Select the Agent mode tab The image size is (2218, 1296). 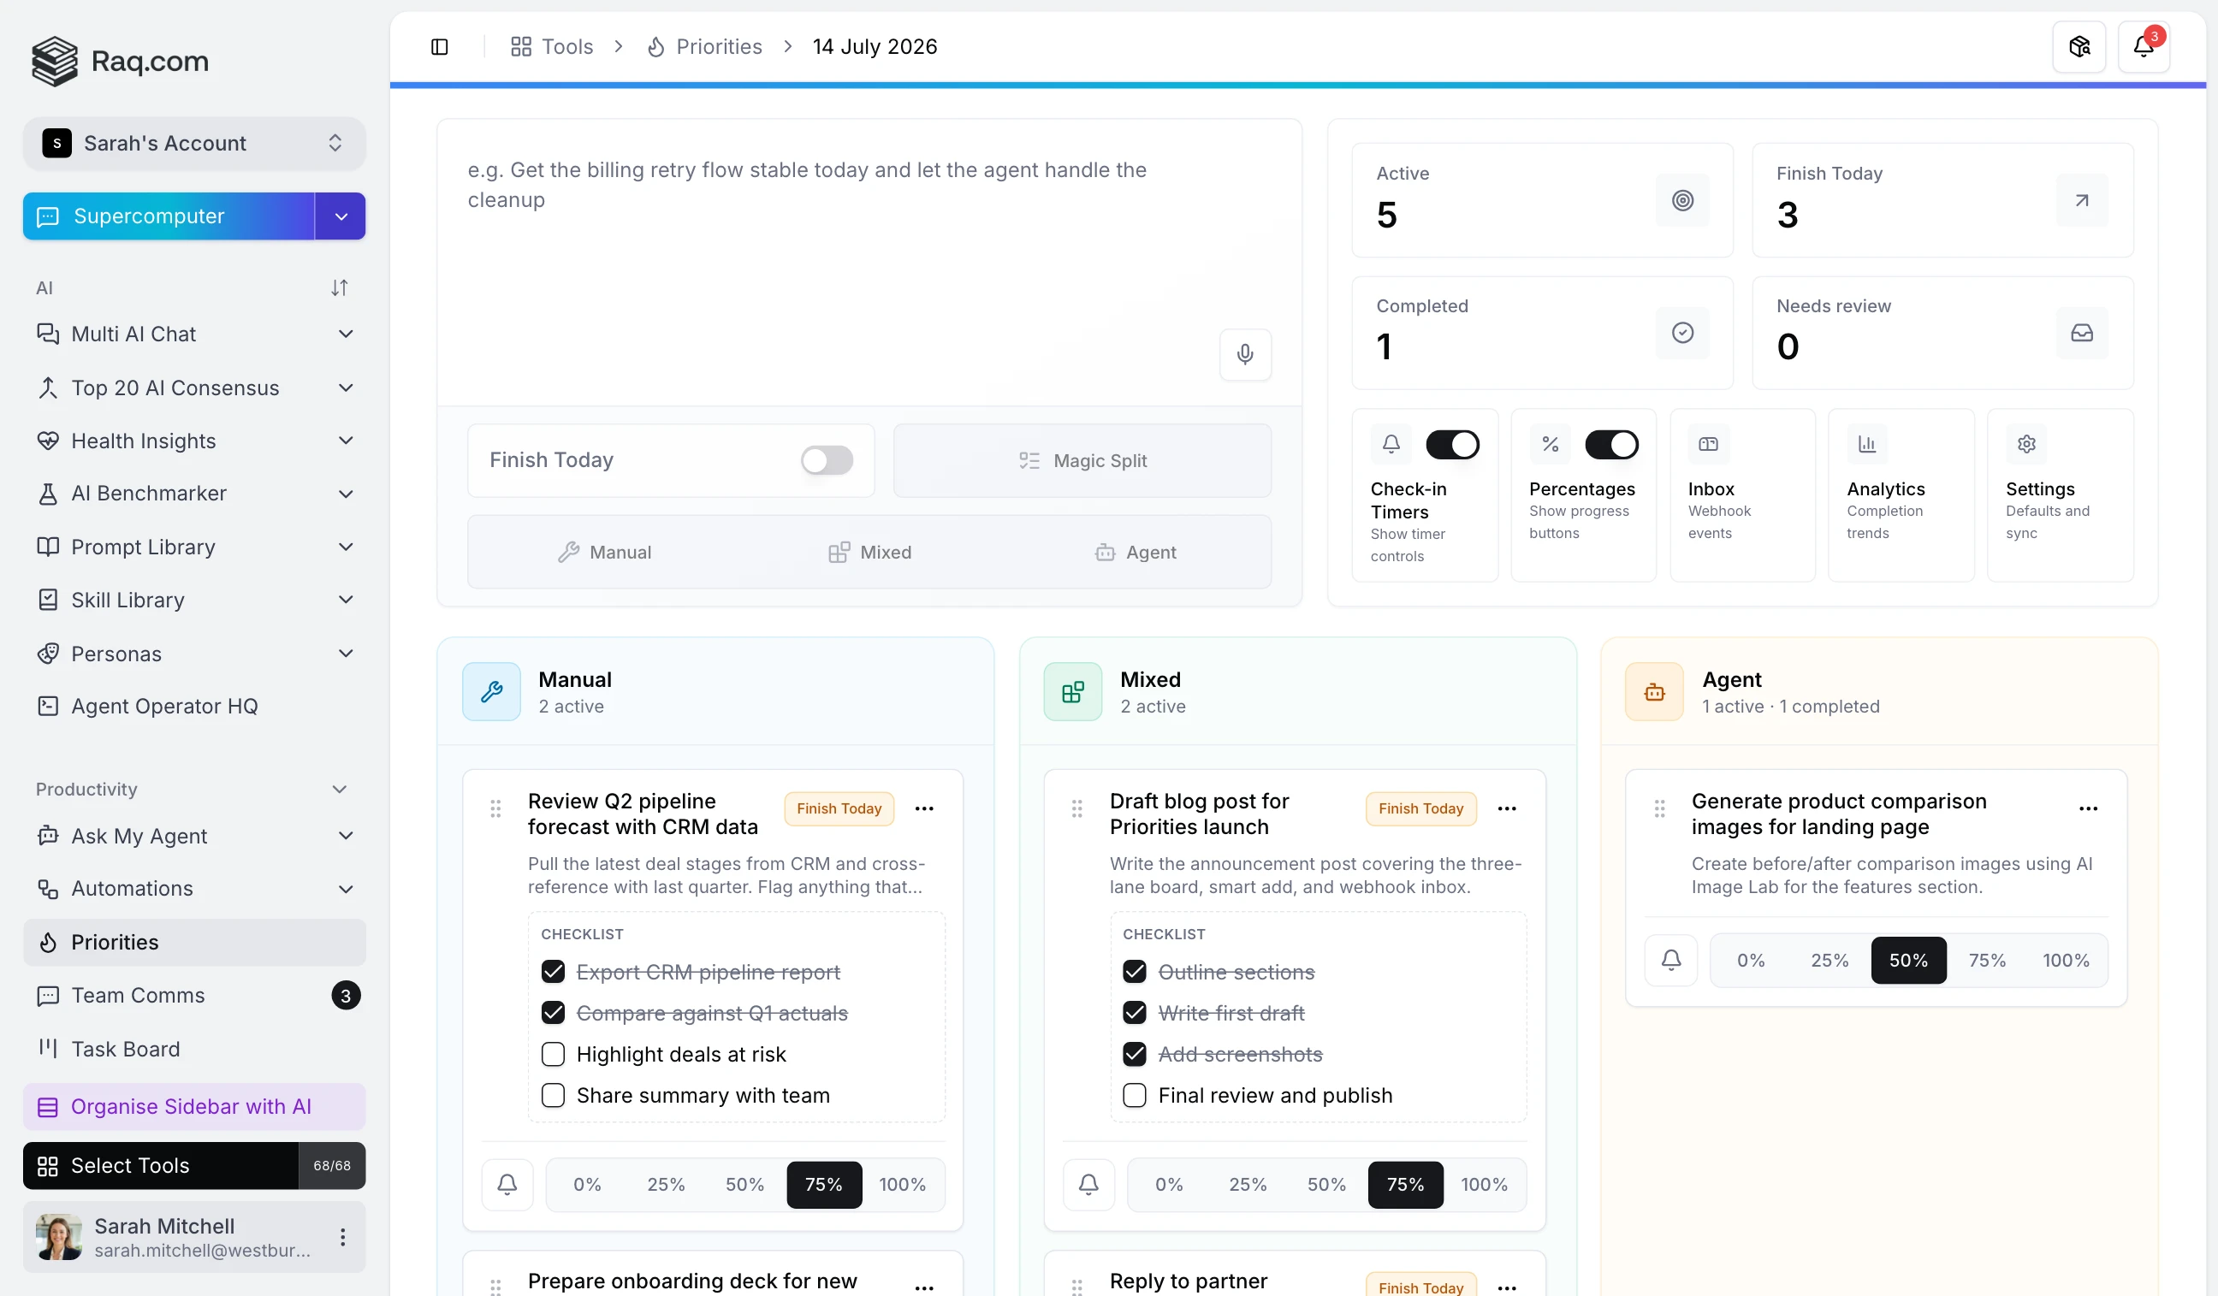1136,552
